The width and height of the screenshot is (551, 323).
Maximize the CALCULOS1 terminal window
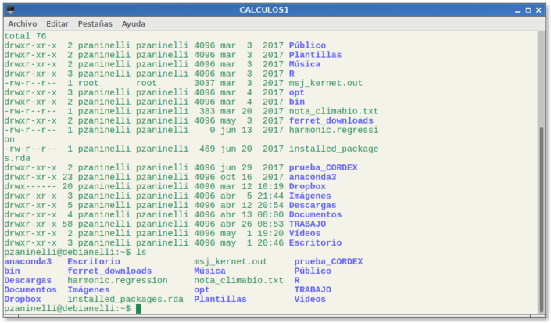coord(525,9)
